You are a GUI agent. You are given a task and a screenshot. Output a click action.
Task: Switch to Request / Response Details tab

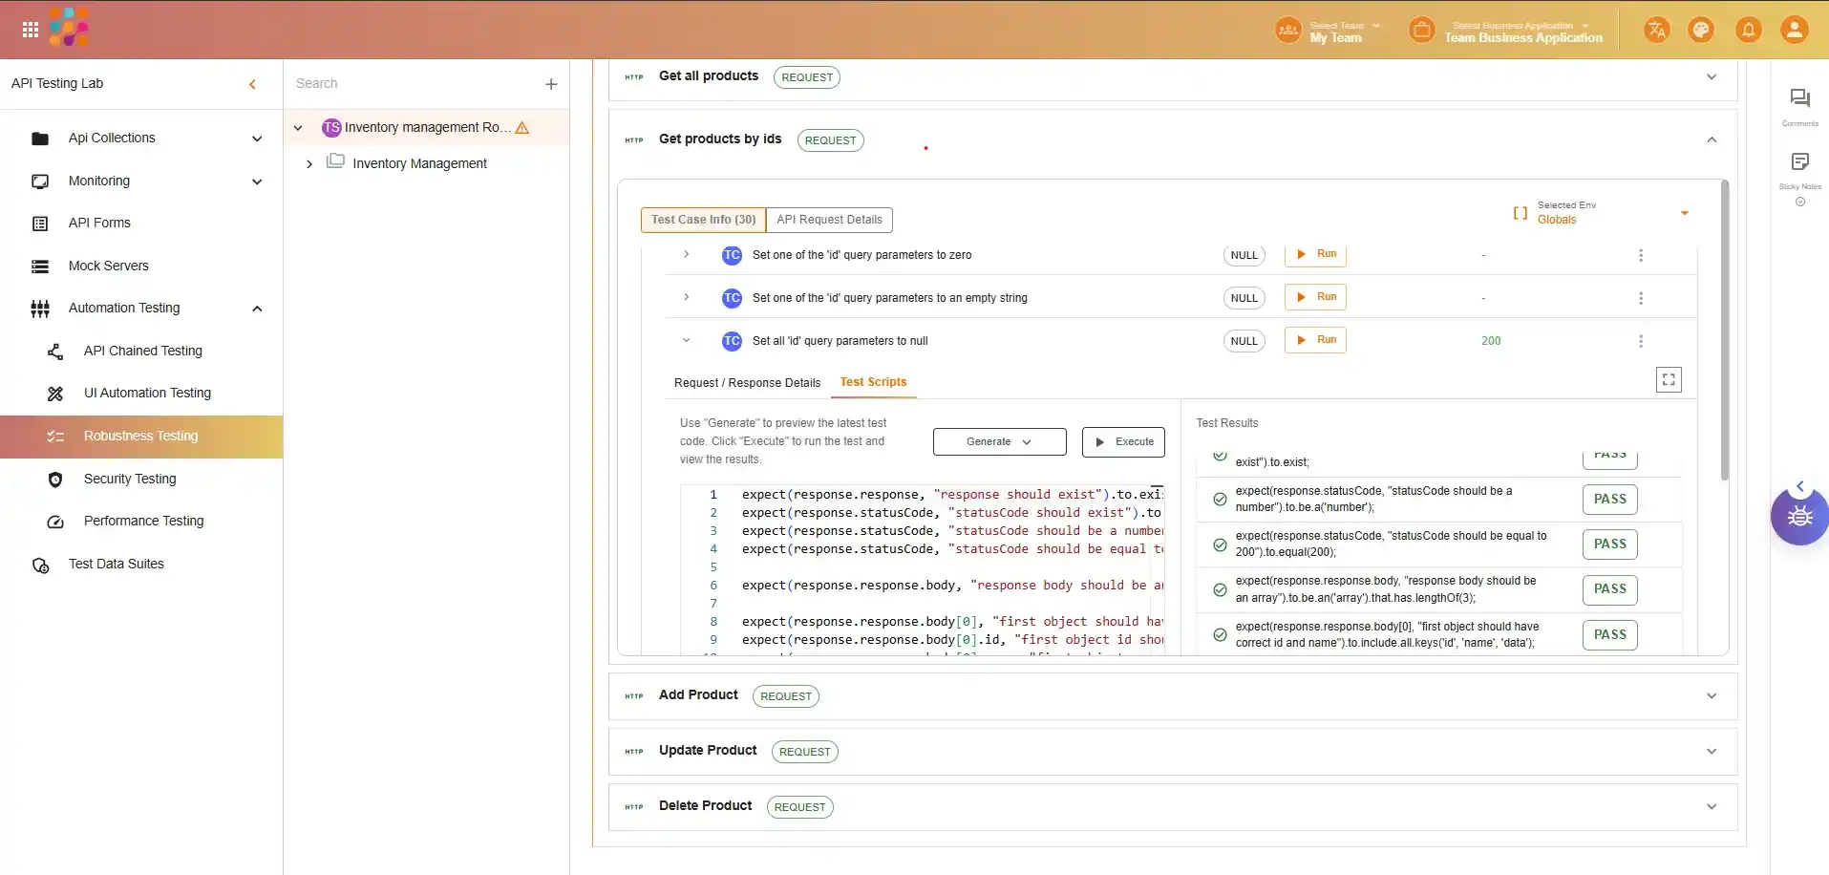click(x=747, y=383)
